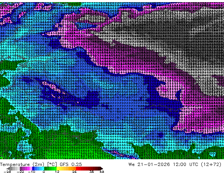Select the dark blue swatch above -10
This screenshot has height=173, width=224.
tap(33, 168)
